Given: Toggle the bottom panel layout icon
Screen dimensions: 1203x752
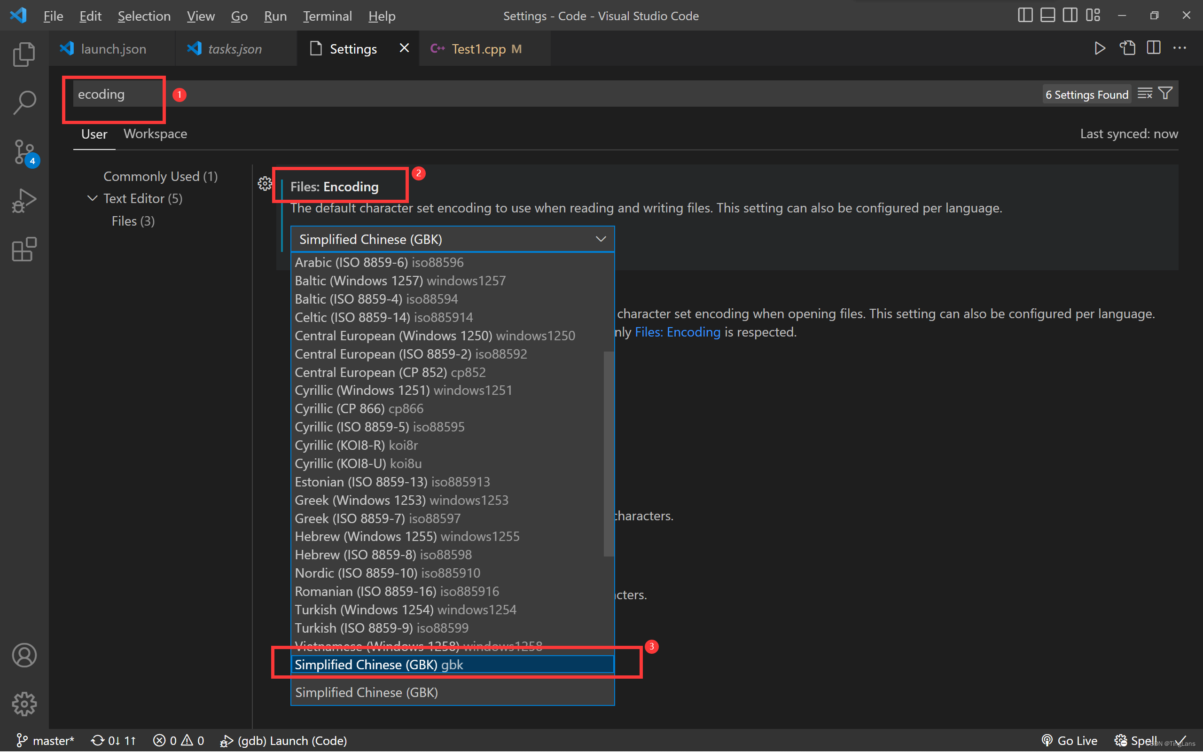Looking at the screenshot, I should pos(1047,16).
